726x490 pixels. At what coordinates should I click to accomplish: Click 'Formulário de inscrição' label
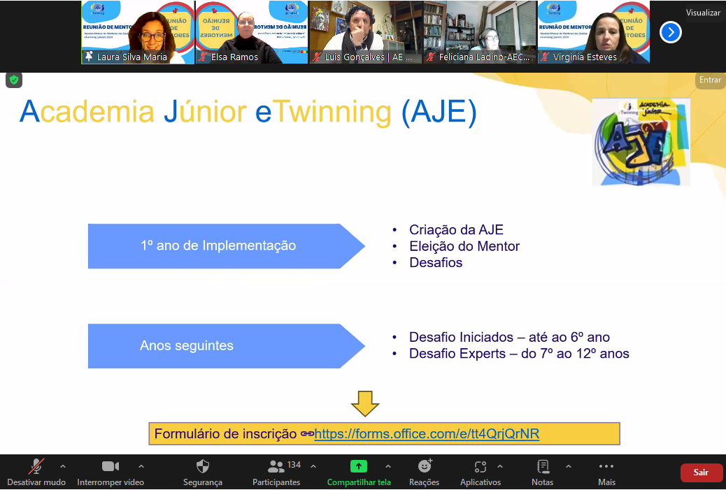tap(225, 433)
